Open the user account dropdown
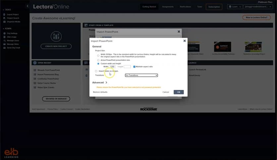The height and width of the screenshot is (160, 277). point(258,7)
